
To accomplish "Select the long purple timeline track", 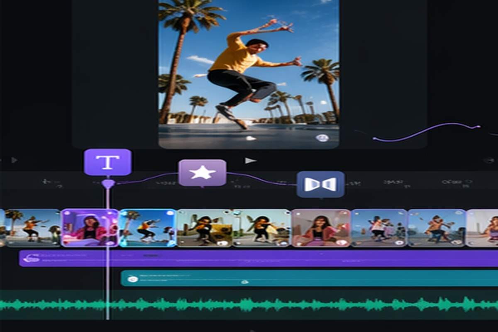I will 258,258.
